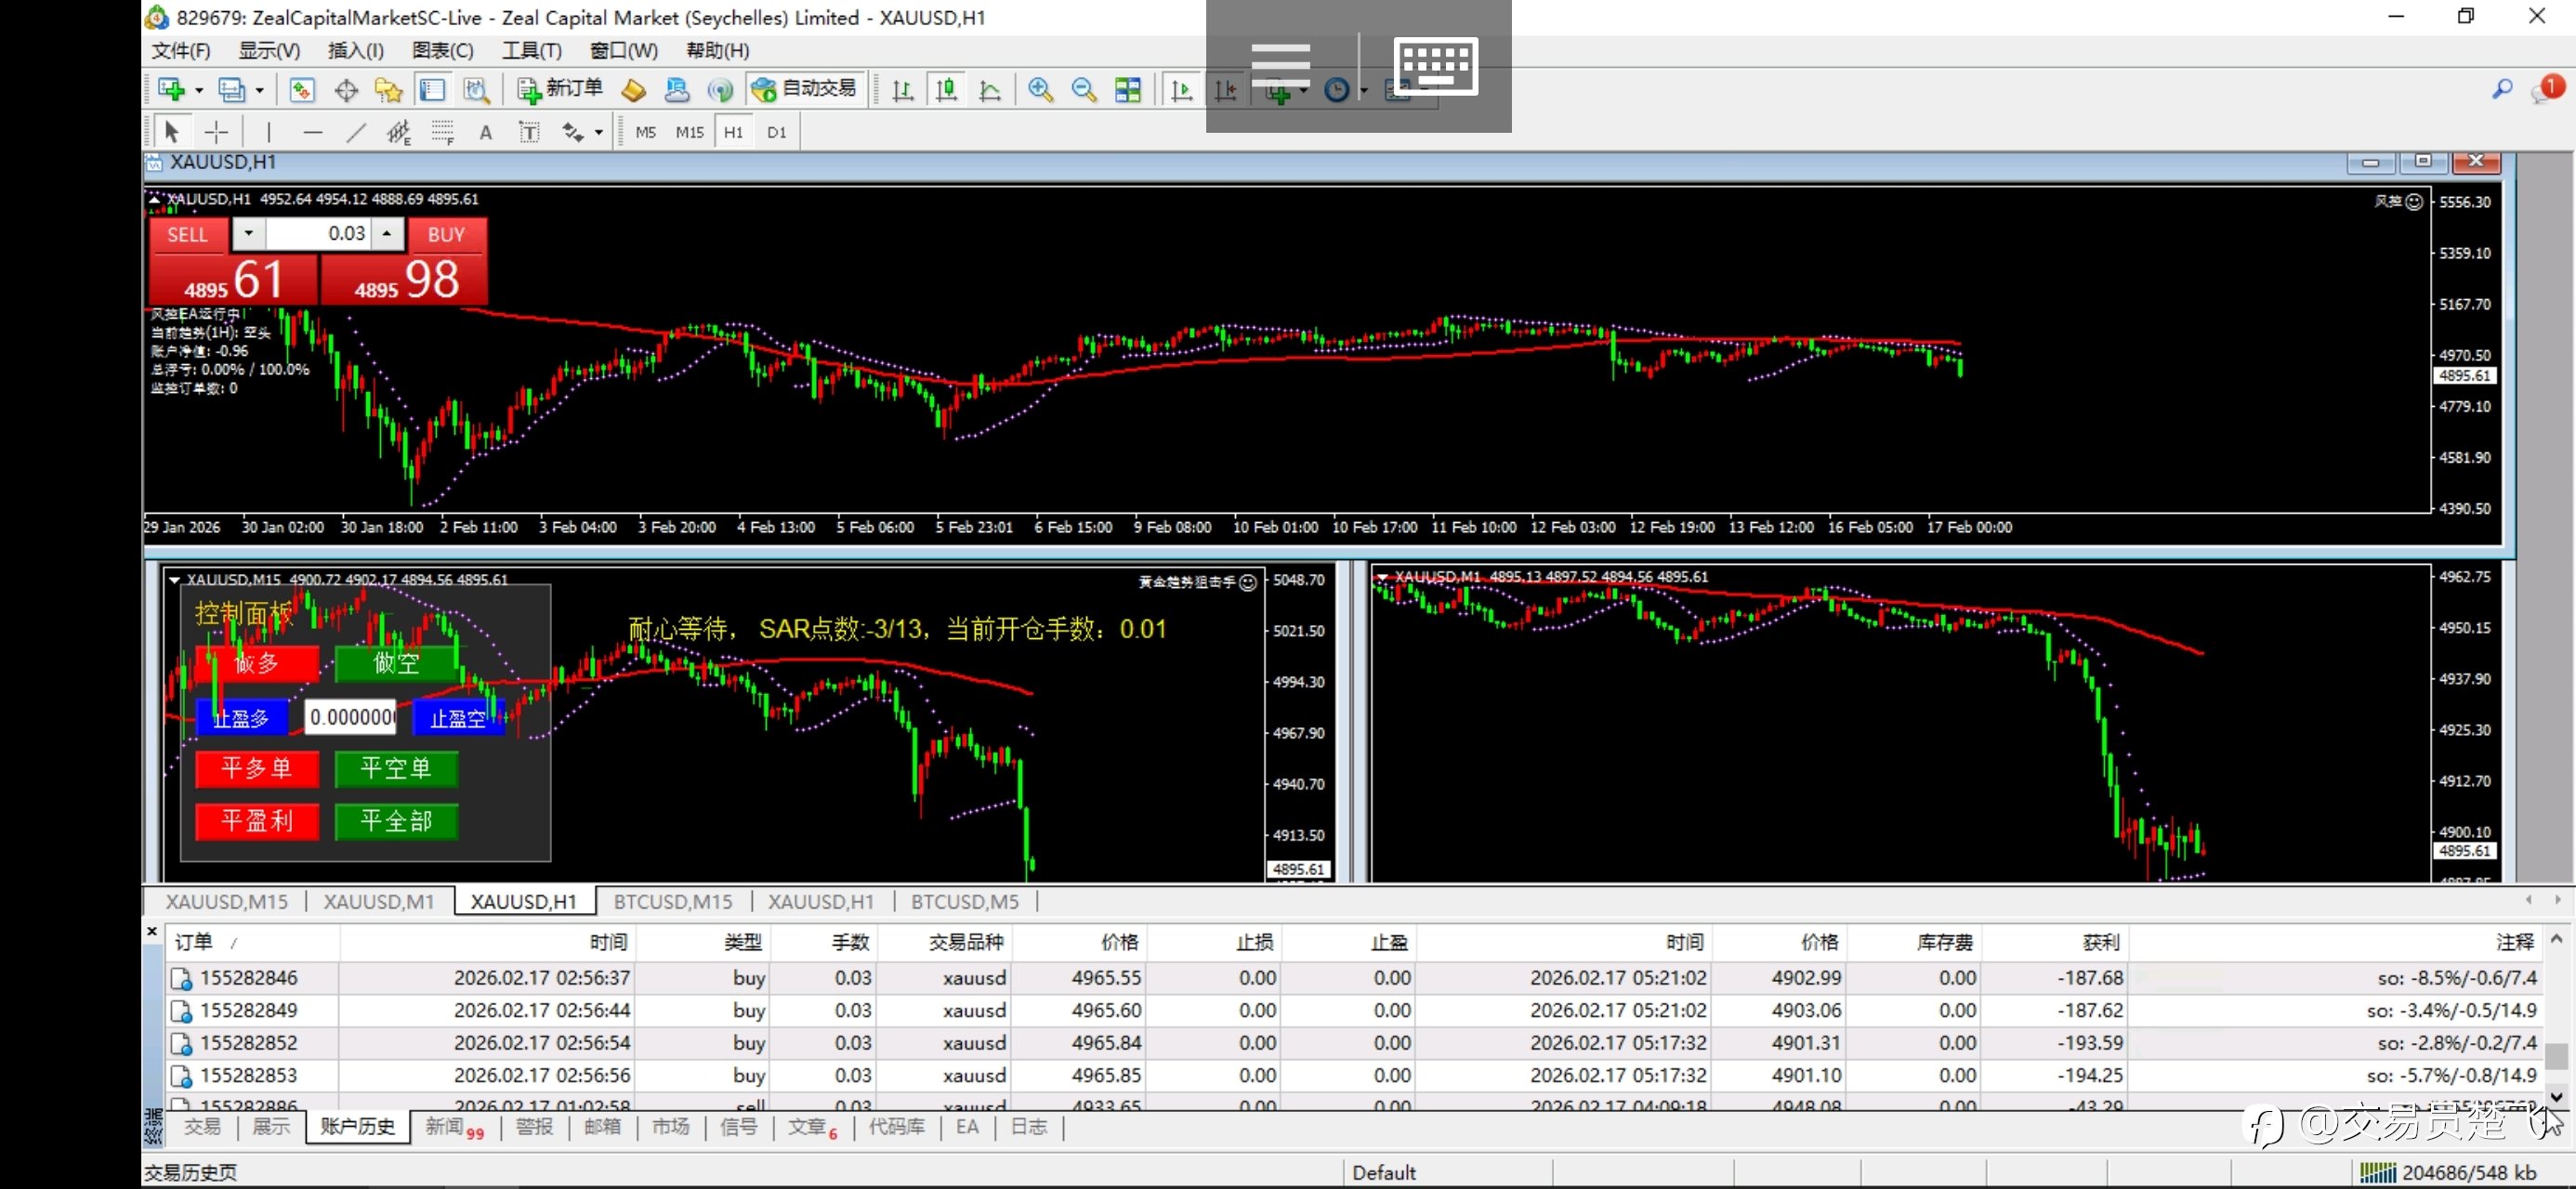Expand the arrows objects dropdown
Viewport: 2576px width, 1189px height.
(599, 132)
